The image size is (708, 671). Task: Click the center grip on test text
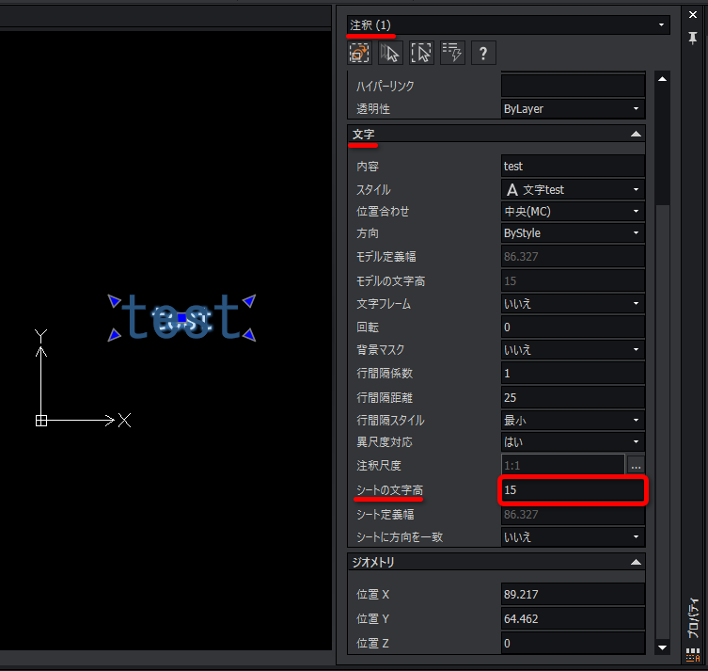tap(182, 318)
